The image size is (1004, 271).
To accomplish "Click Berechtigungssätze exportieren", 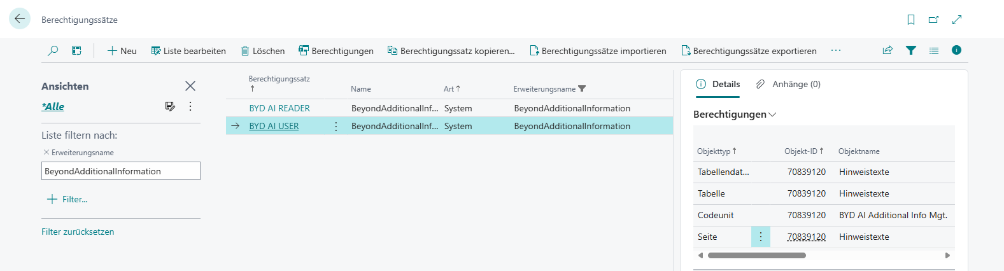I will 749,51.
